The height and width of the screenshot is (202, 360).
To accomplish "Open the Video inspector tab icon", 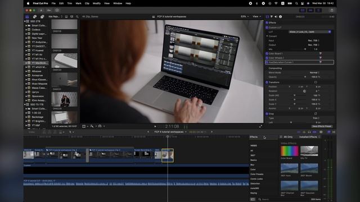I will point(267,17).
